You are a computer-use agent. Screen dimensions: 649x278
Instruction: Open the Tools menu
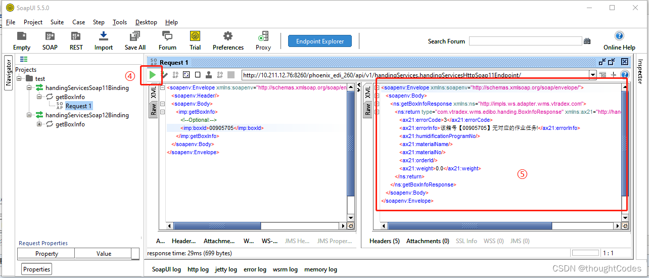click(120, 22)
